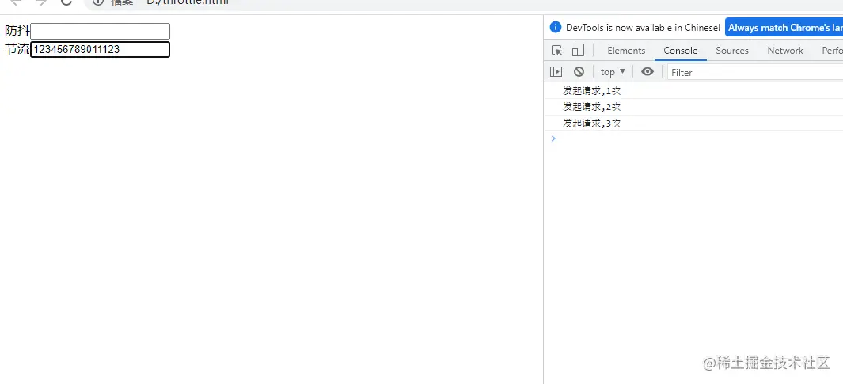Switch to the Console tab

pyautogui.click(x=680, y=51)
